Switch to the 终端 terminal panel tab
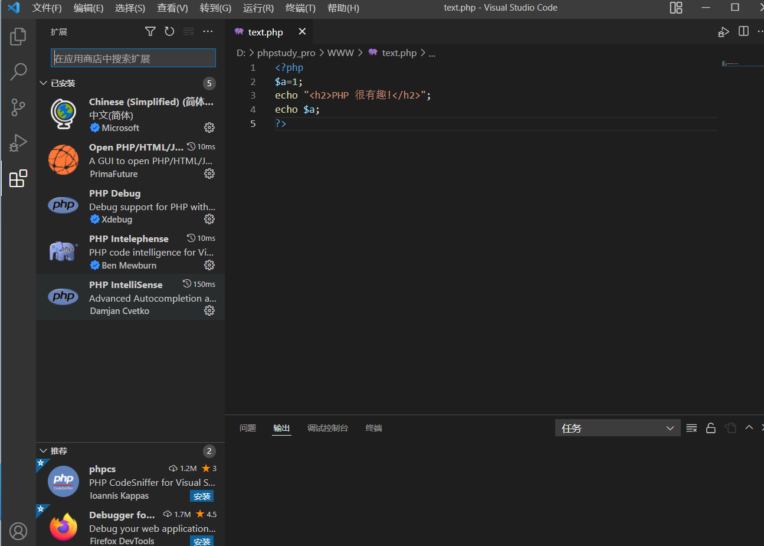This screenshot has height=546, width=764. click(x=373, y=428)
